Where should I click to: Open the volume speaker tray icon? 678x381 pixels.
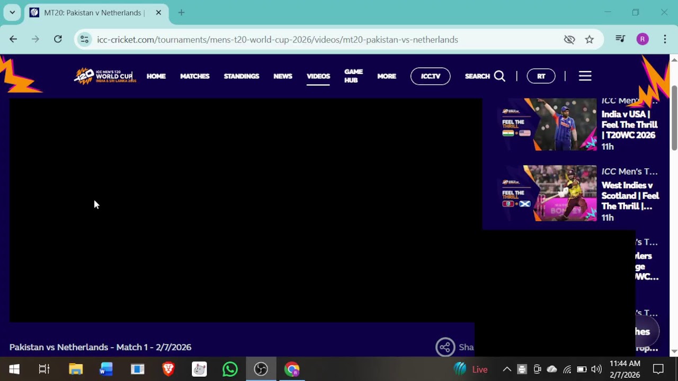point(596,369)
